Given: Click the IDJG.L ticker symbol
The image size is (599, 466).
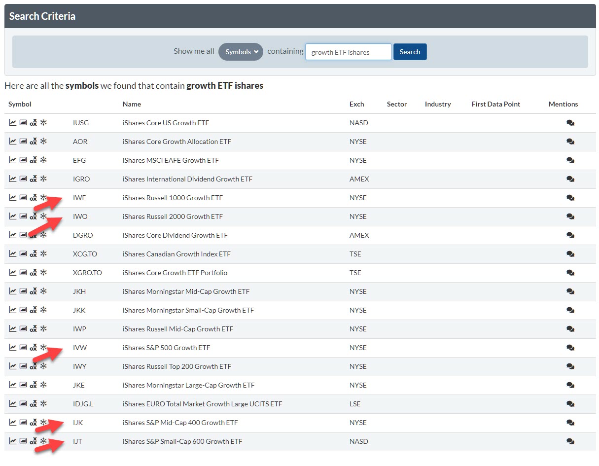Looking at the screenshot, I should coord(83,404).
